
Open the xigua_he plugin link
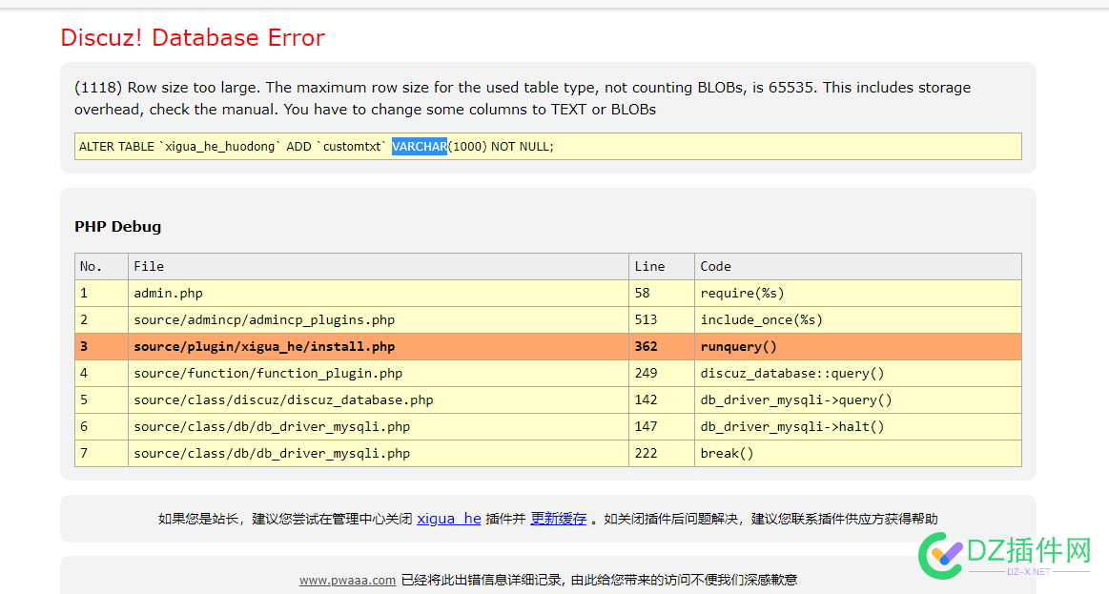click(448, 519)
